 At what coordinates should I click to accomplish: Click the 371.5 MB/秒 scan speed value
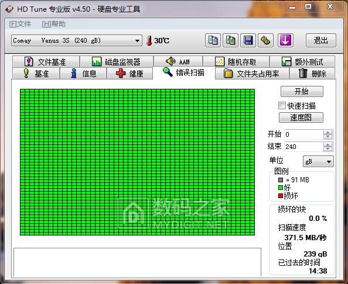coord(305,237)
